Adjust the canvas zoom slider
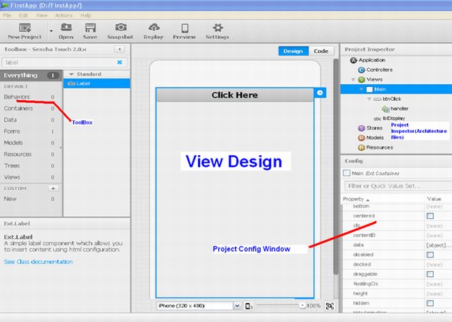452x322 pixels. point(302,305)
